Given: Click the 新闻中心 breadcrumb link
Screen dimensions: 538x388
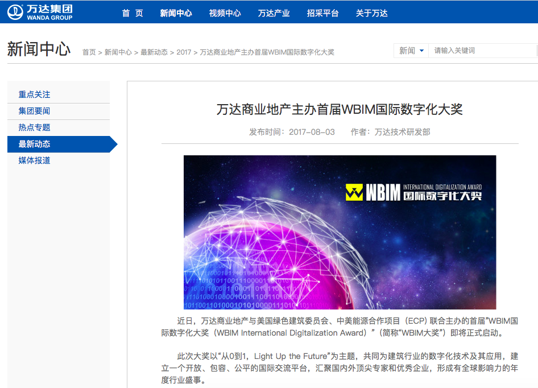Looking at the screenshot, I should [x=118, y=52].
